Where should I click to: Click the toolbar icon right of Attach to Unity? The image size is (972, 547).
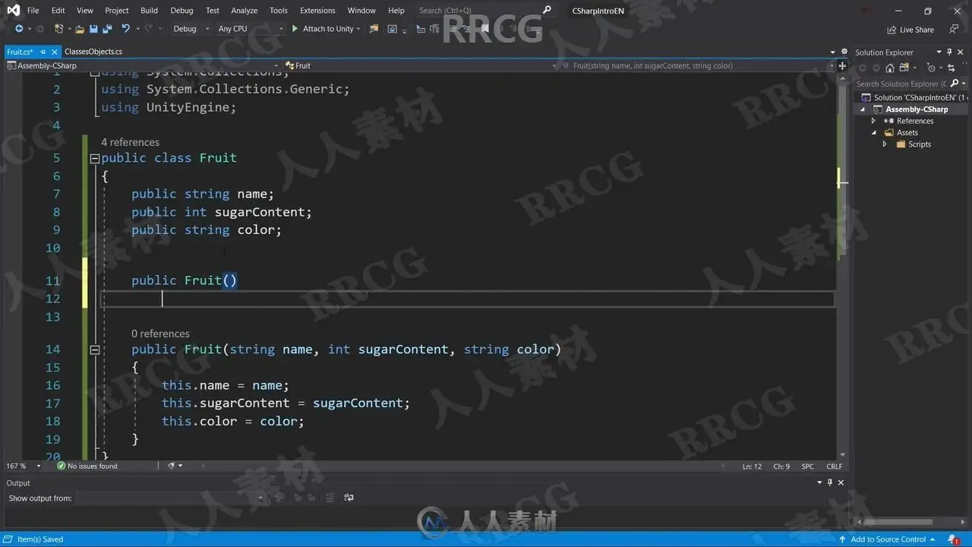(x=373, y=29)
